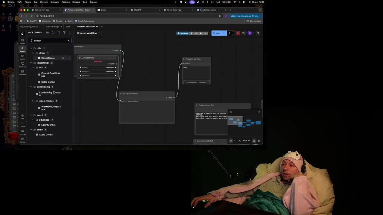This screenshot has width=383, height=215.
Task: Open the Unsaved Workflow breadcrumb dropdown
Action: tap(99, 33)
